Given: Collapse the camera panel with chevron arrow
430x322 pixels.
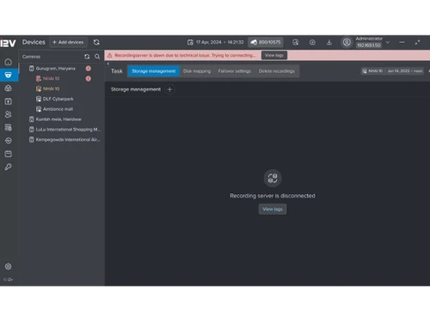Looking at the screenshot, I should [x=108, y=64].
